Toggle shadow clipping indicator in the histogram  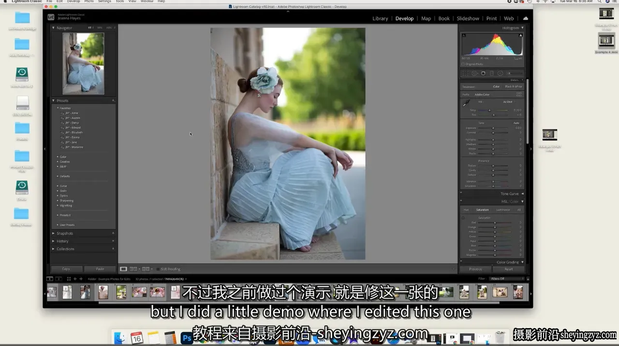(463, 35)
